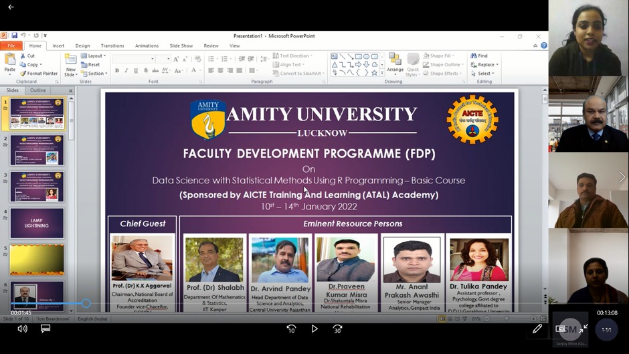Toggle Align Text Right

pos(230,71)
